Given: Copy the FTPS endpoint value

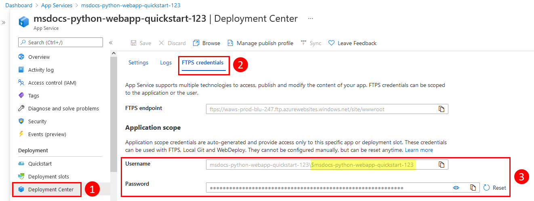Looking at the screenshot, I should point(441,109).
